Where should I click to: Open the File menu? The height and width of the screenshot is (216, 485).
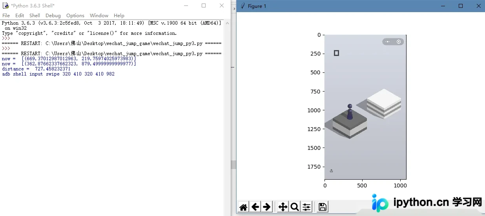coord(6,16)
